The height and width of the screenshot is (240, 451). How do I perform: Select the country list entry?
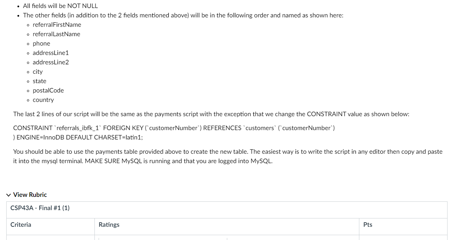tap(43, 100)
